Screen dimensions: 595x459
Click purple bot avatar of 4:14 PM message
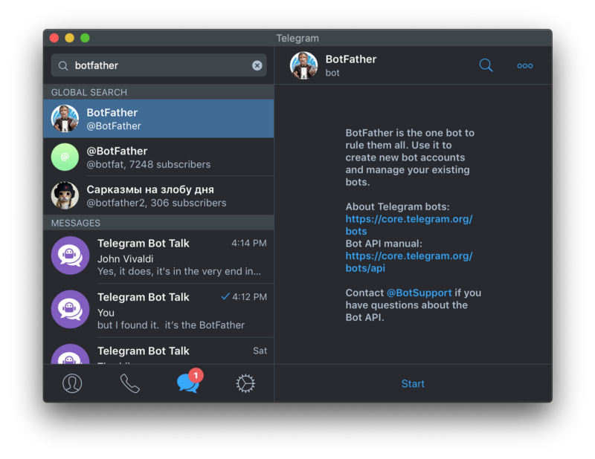[x=70, y=255]
